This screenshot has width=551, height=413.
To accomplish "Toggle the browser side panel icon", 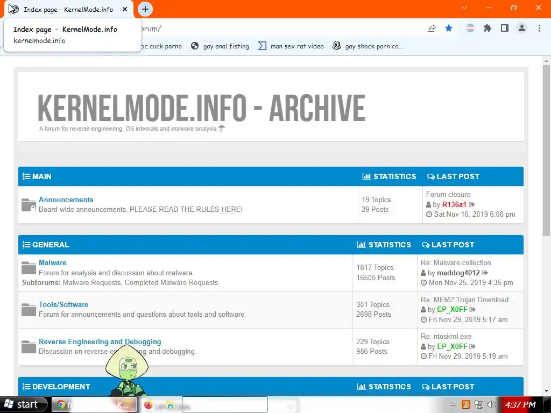I will pyautogui.click(x=505, y=28).
